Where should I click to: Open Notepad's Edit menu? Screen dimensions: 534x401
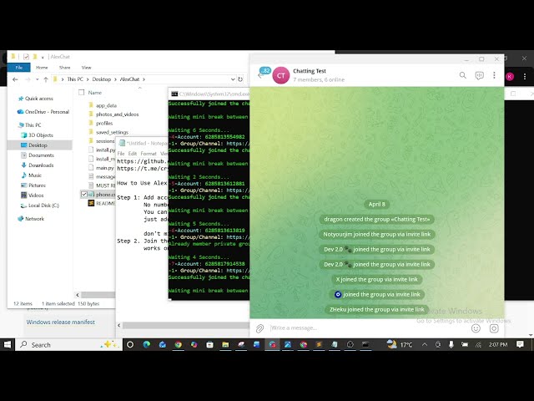coord(133,154)
